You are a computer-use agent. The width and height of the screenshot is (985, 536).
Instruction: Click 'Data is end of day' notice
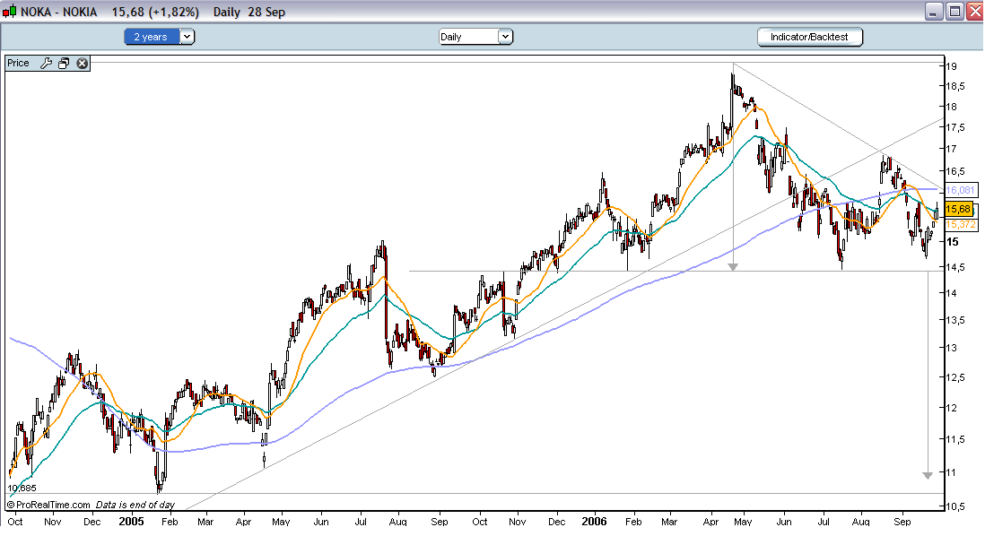click(135, 505)
